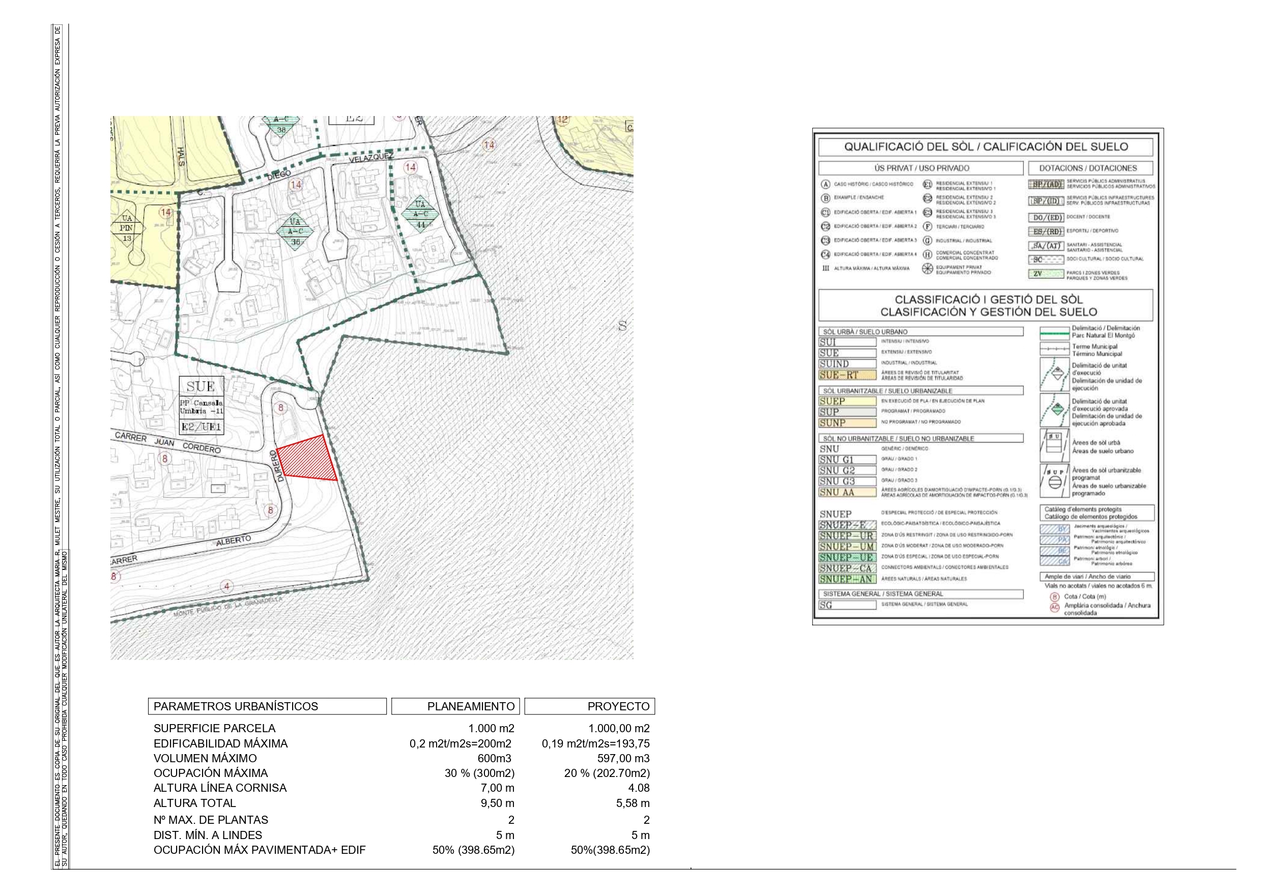Click the III Altura Màxima symbol
Image resolution: width=1263 pixels, height=893 pixels.
click(x=825, y=269)
